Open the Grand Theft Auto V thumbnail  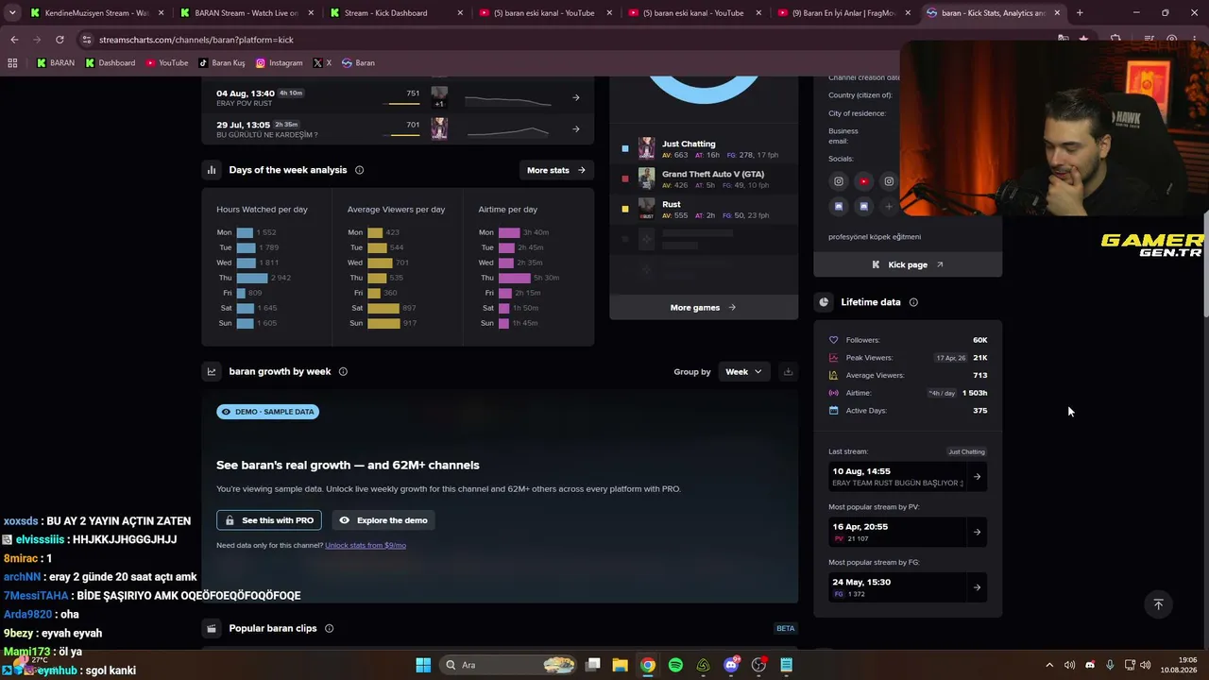pyautogui.click(x=646, y=178)
